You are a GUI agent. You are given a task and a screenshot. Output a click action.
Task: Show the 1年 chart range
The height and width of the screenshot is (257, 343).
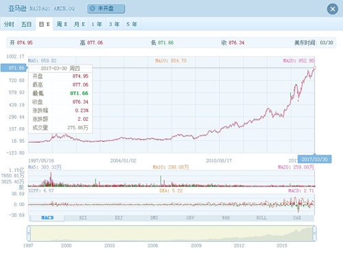click(97, 24)
